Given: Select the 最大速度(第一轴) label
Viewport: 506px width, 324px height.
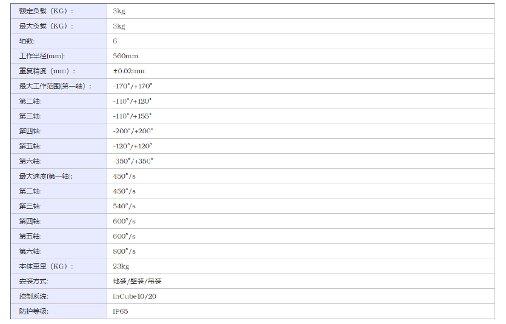Looking at the screenshot, I should [46, 176].
